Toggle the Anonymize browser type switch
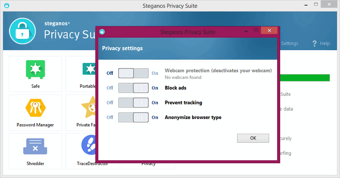340x178 pixels. [134, 118]
